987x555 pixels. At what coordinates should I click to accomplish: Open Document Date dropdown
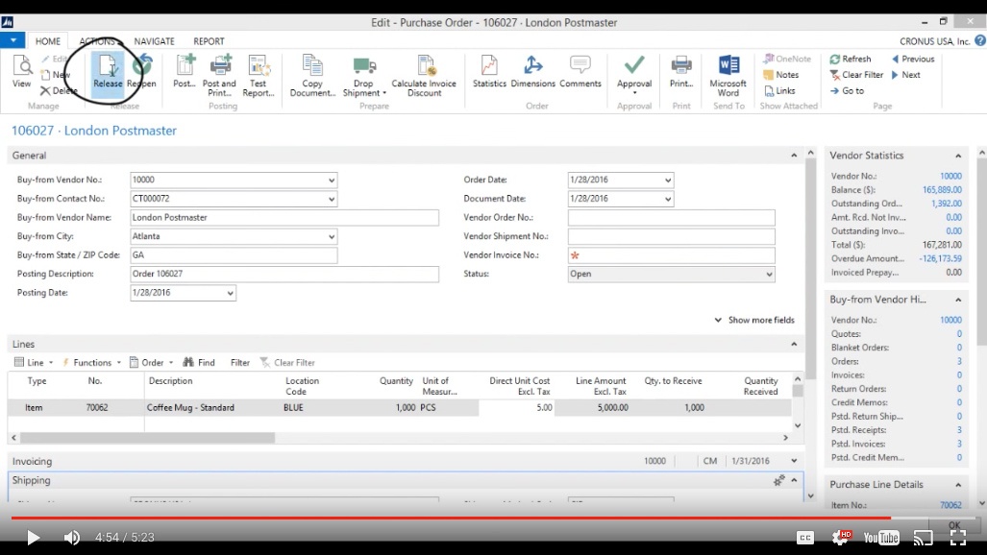667,199
